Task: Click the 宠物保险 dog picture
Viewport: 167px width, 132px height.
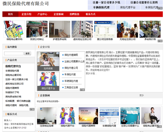Action: (x=48, y=59)
